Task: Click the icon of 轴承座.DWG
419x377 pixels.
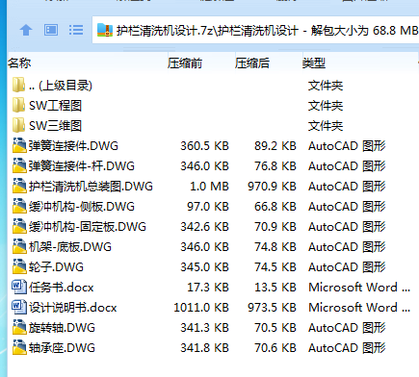Action: [x=19, y=347]
